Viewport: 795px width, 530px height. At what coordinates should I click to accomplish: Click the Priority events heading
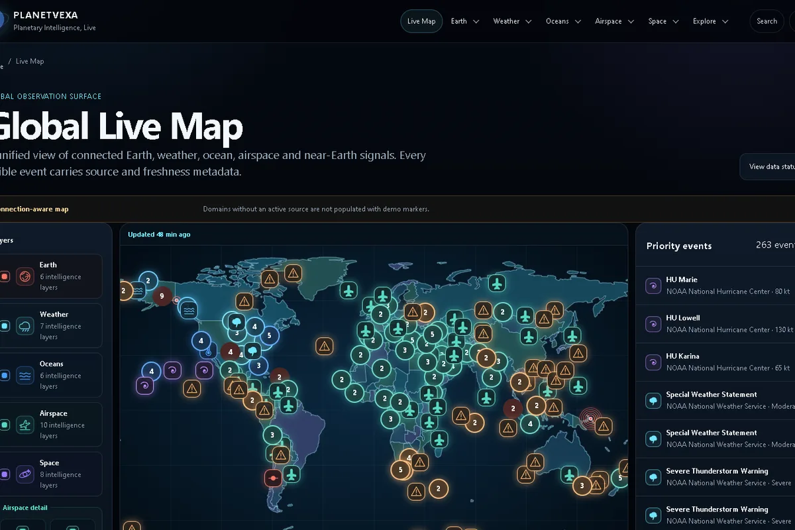679,246
